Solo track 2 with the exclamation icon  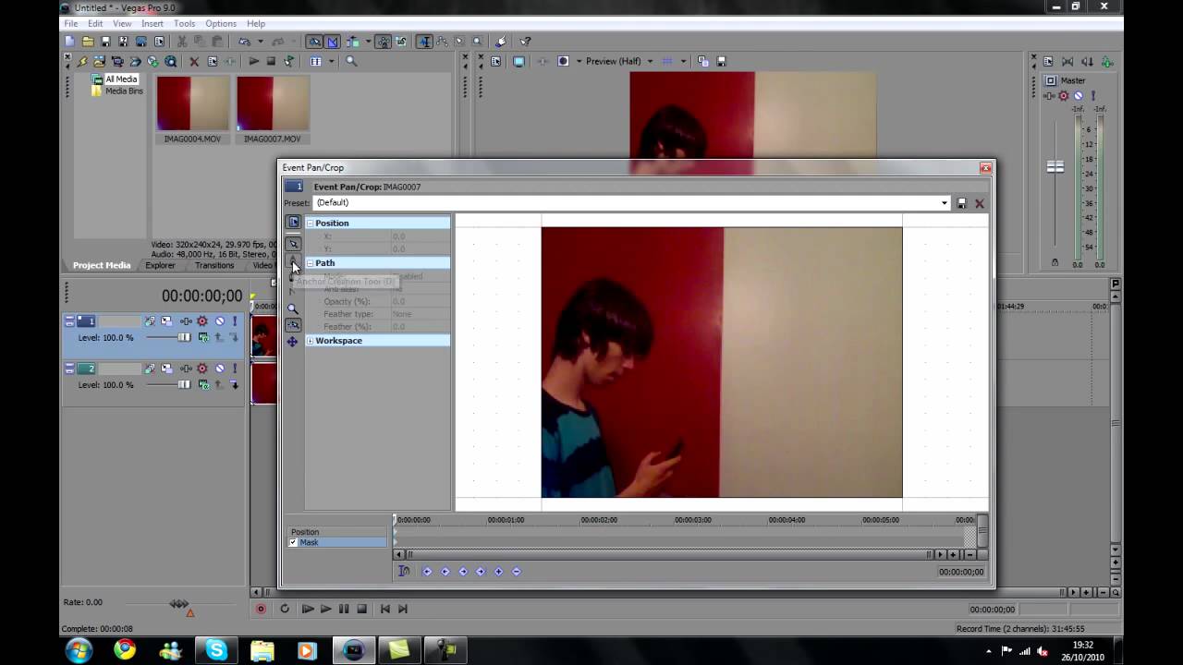235,369
